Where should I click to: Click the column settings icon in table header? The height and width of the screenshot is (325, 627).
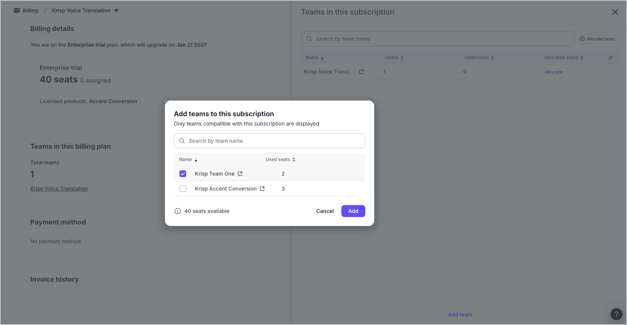610,58
